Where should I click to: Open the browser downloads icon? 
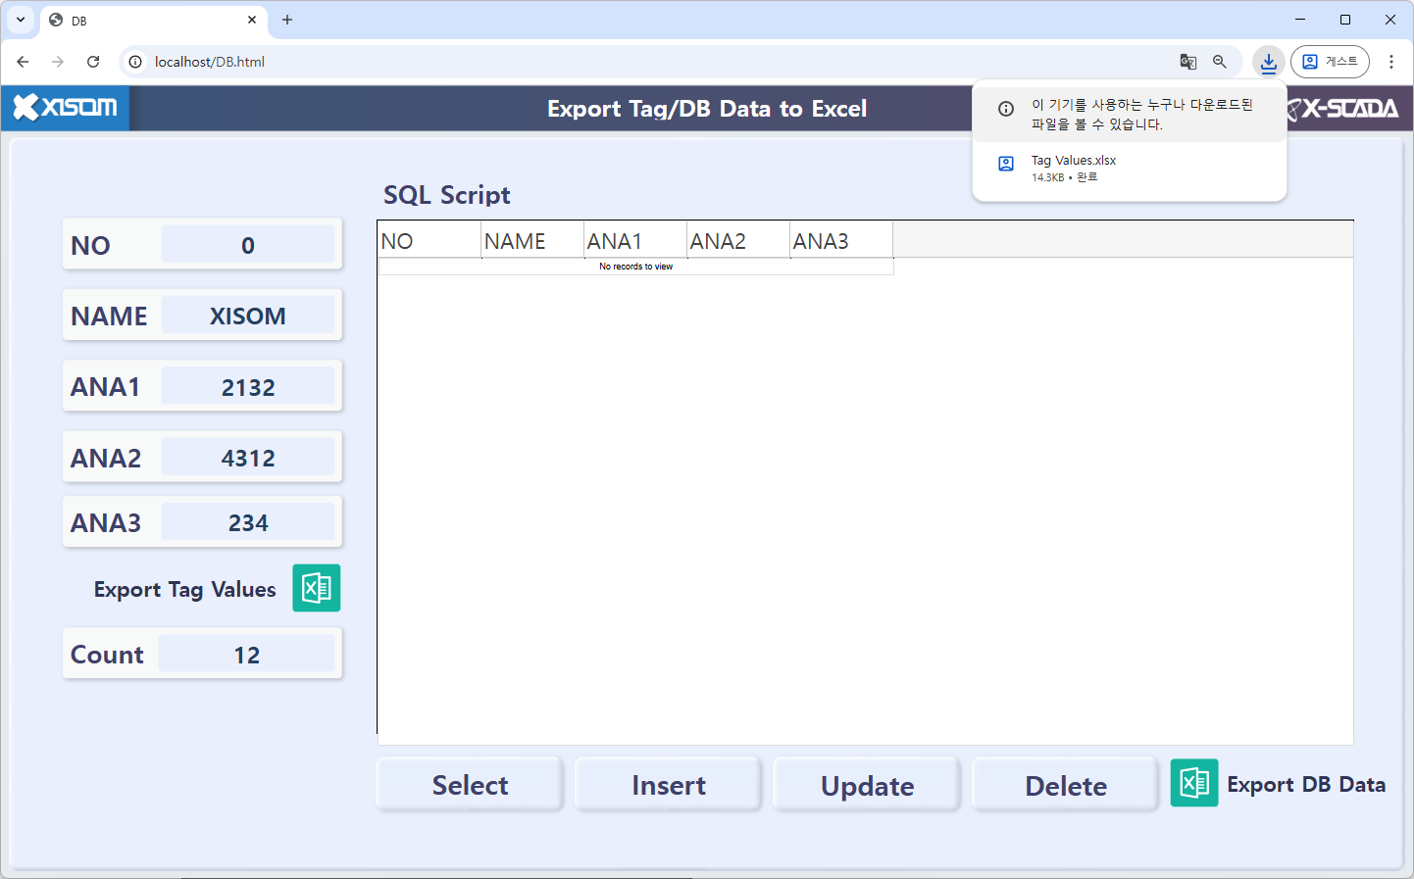[x=1268, y=62]
